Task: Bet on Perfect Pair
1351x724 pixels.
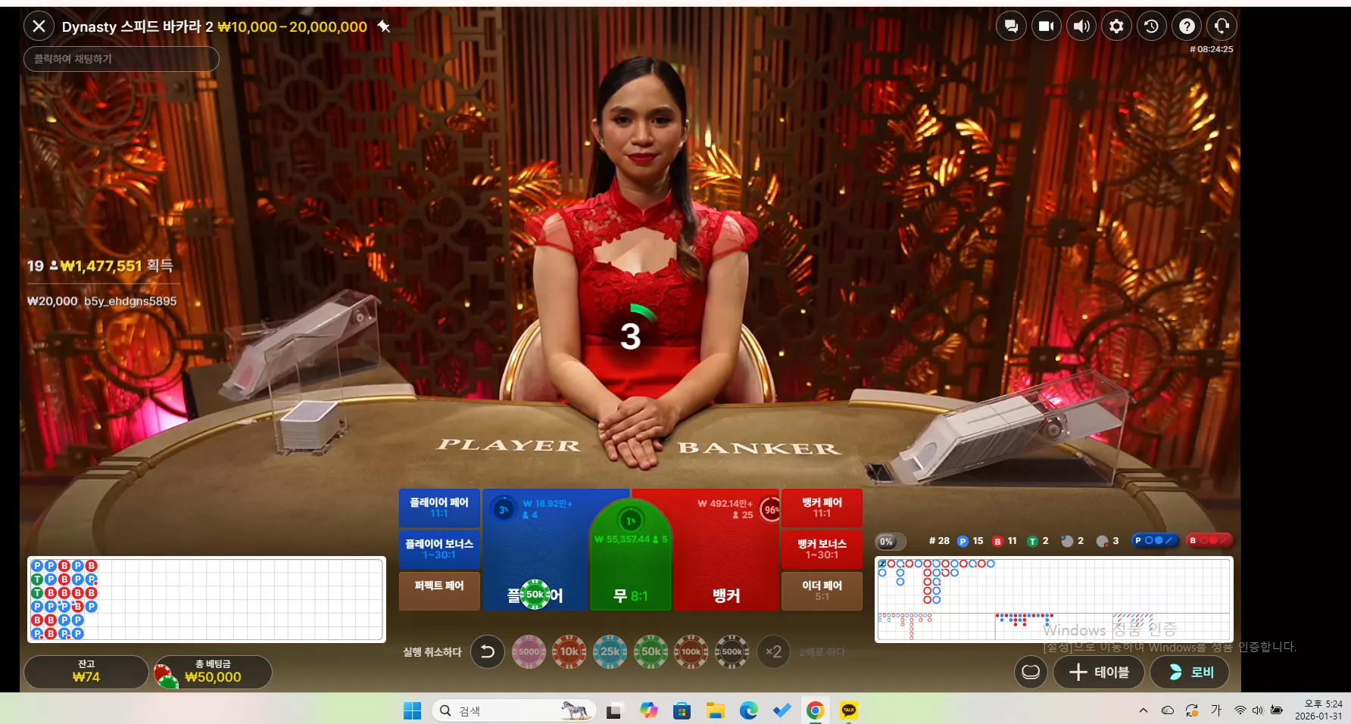Action: pyautogui.click(x=439, y=590)
